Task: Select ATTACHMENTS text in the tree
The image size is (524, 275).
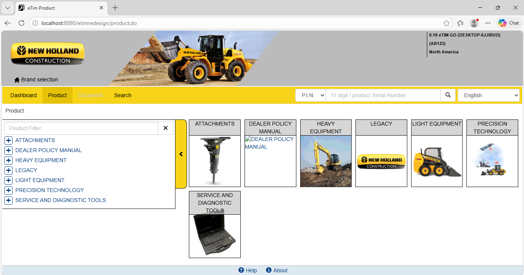Action: tap(35, 140)
